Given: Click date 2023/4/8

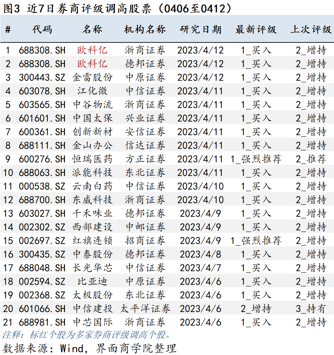Looking at the screenshot, I should 201,254.
